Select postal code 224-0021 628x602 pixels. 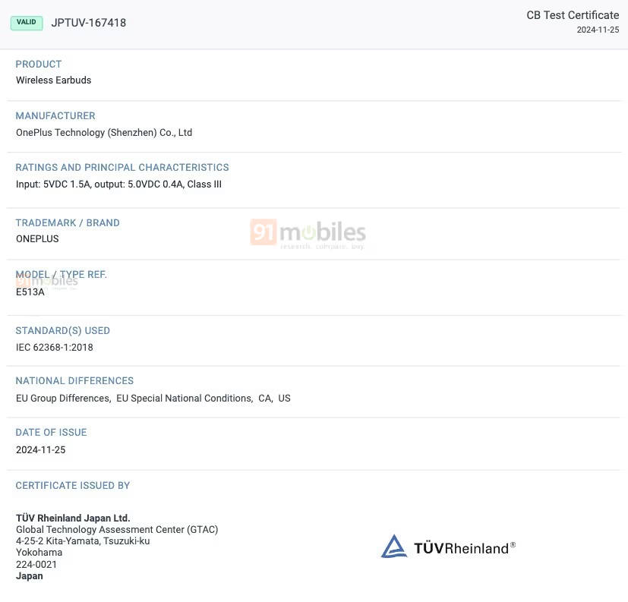pos(36,564)
